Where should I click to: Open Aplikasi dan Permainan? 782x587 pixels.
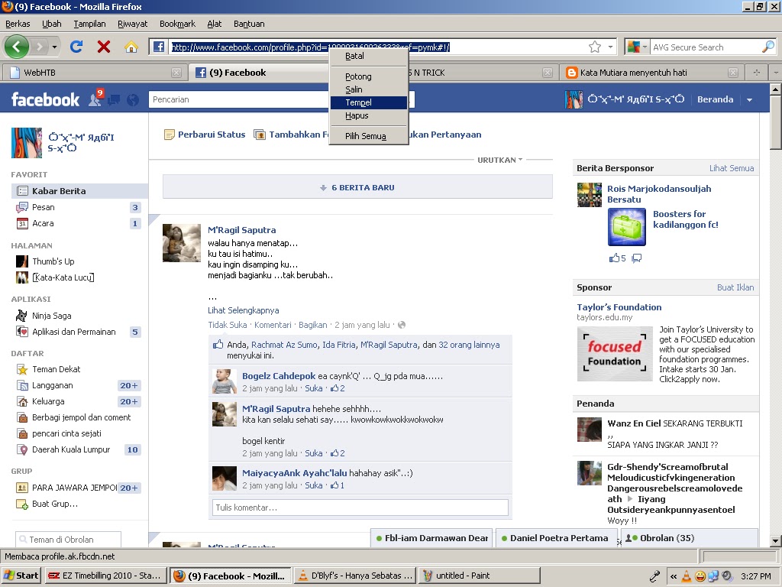[74, 332]
